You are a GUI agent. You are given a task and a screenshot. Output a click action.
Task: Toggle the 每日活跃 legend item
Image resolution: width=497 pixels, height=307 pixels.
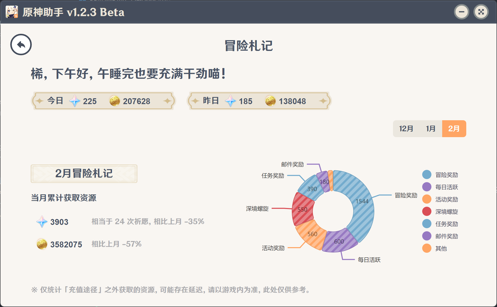446,187
